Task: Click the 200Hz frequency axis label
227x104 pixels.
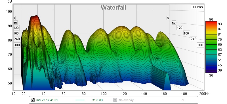Action: tap(204, 94)
